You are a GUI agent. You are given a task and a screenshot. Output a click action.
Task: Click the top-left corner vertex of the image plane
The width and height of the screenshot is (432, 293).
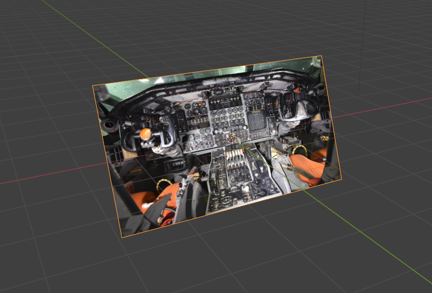pyautogui.click(x=93, y=85)
